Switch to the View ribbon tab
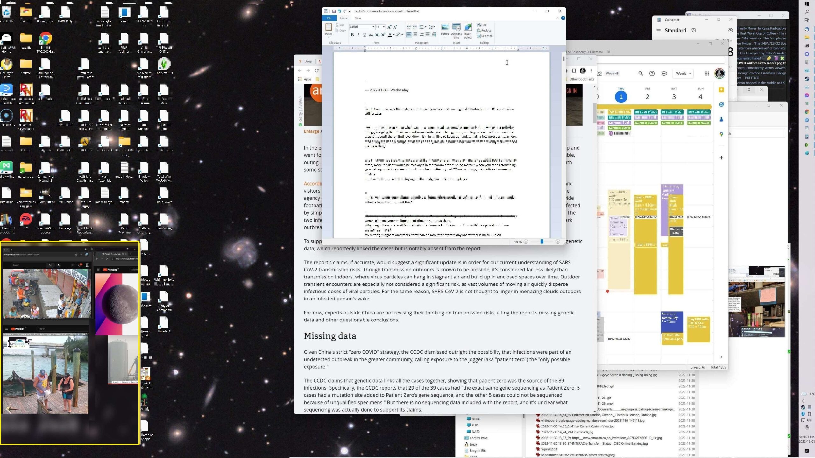This screenshot has width=815, height=458. [358, 18]
